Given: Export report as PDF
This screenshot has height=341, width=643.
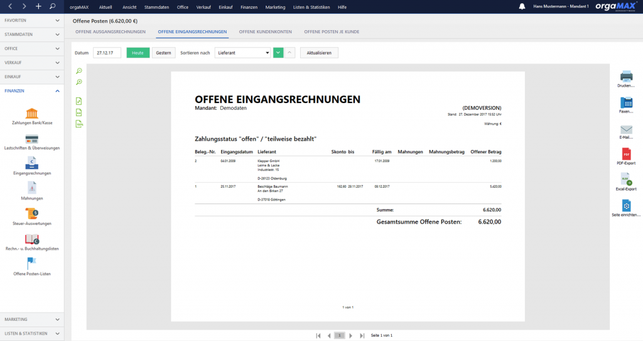Looking at the screenshot, I should click(x=626, y=156).
